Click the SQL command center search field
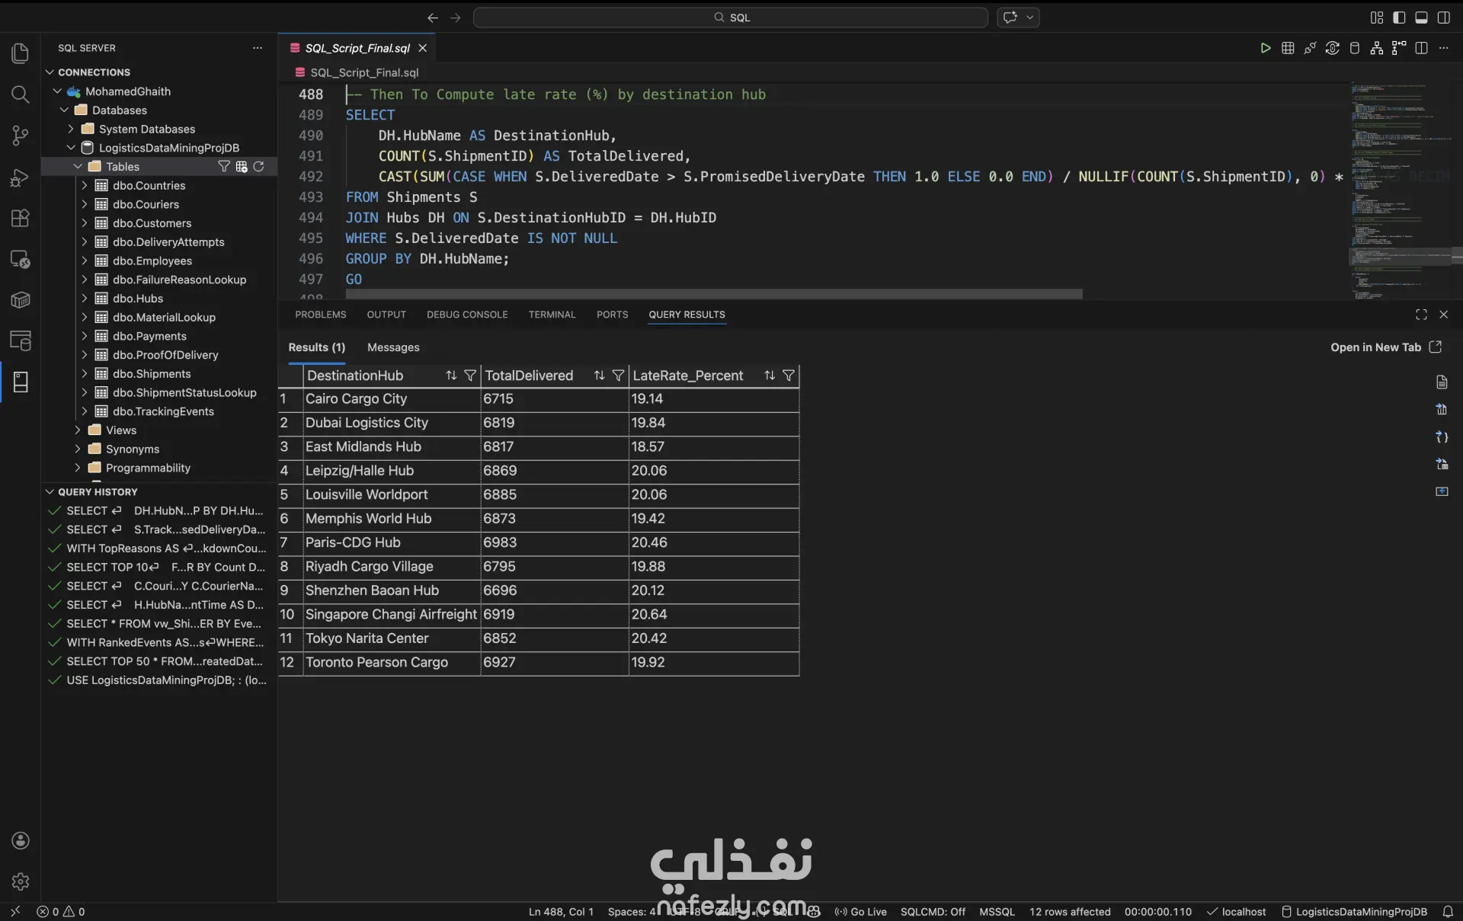The width and height of the screenshot is (1463, 921). 730,18
